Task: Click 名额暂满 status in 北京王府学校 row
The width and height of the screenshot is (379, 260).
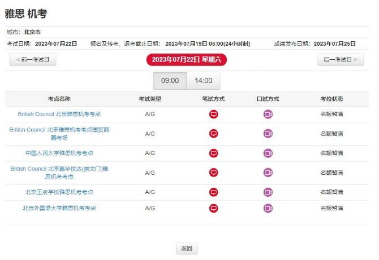Action: click(x=331, y=192)
